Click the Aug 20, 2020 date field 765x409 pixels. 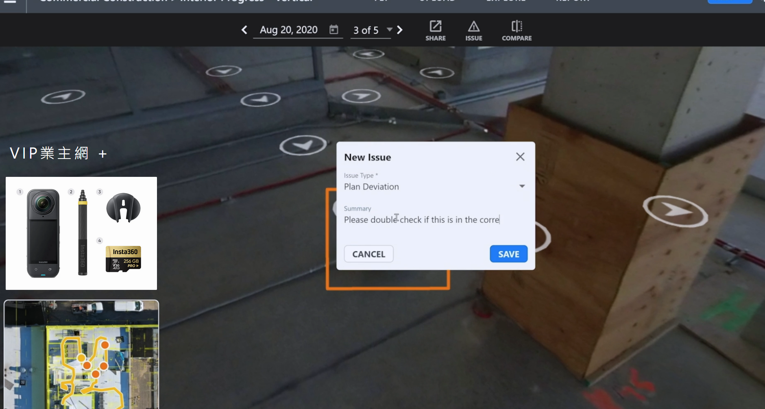point(289,30)
